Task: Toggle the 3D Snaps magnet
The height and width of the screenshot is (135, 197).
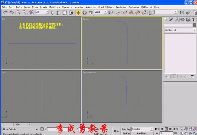Action: [x=125, y=13]
